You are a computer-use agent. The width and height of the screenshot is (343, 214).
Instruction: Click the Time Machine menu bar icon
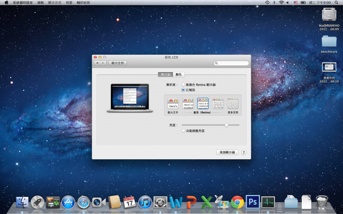tap(267, 3)
